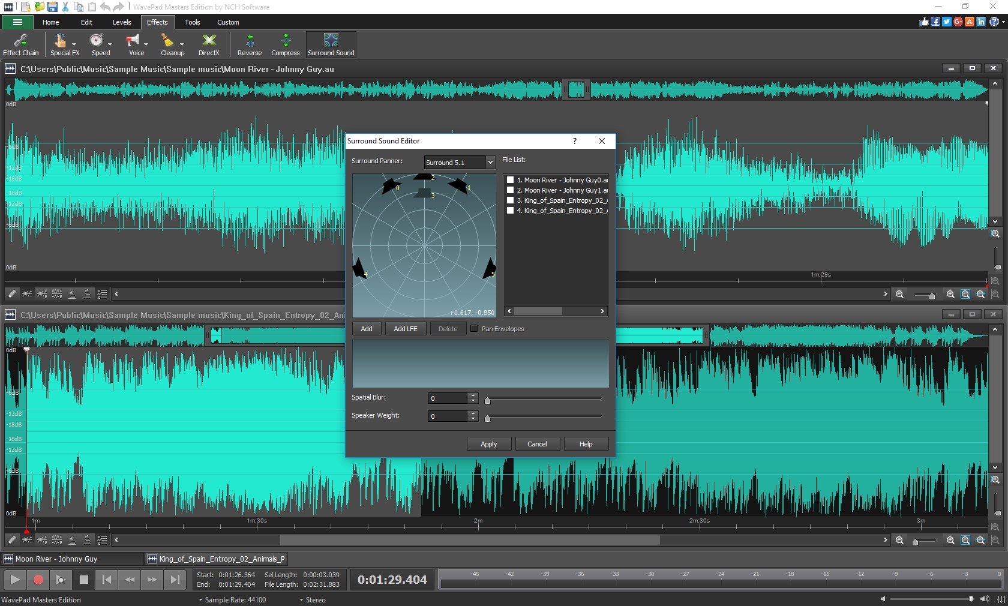Select the DirectX effects icon
This screenshot has height=606, width=1008.
click(208, 43)
